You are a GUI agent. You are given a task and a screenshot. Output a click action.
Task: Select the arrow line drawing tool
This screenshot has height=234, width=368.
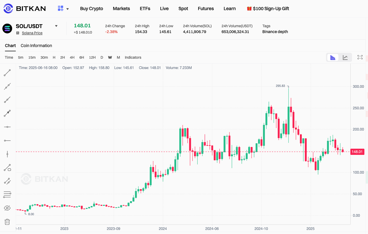coord(7,113)
